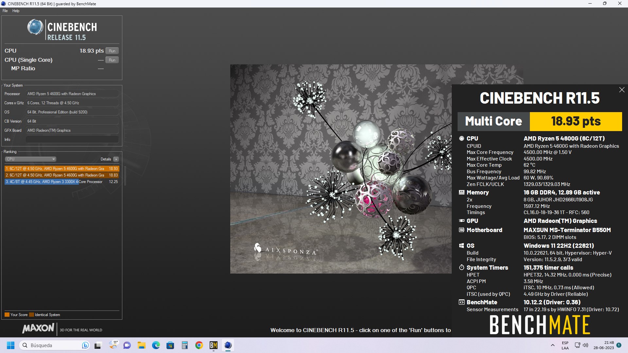Image resolution: width=628 pixels, height=353 pixels.
Task: Open the Windows Start menu
Action: point(11,345)
